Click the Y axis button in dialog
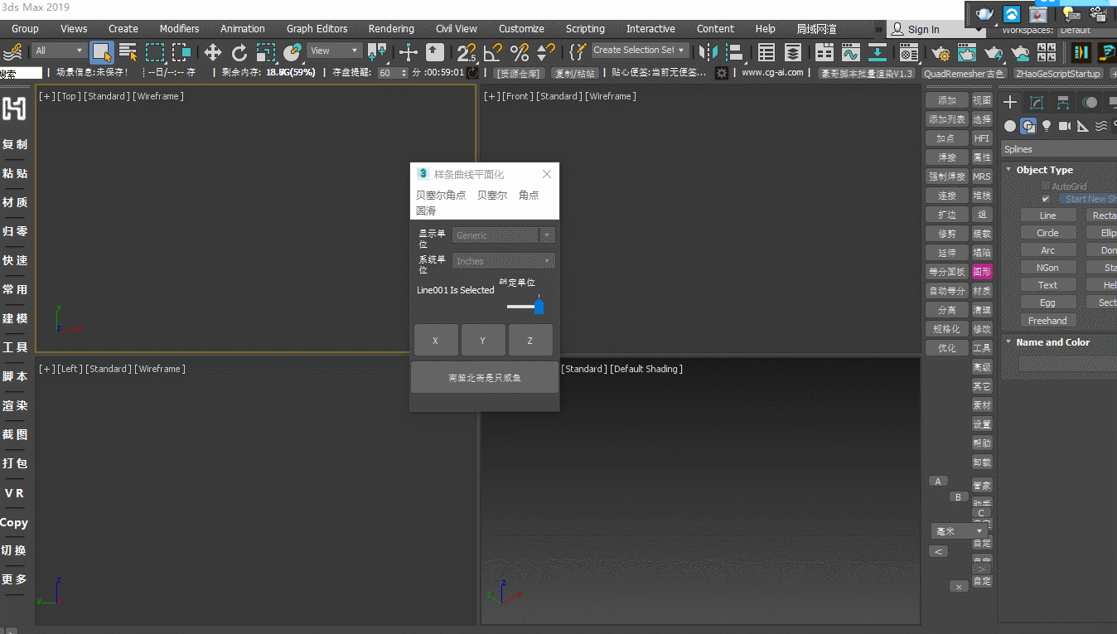This screenshot has width=1117, height=634. pos(482,341)
